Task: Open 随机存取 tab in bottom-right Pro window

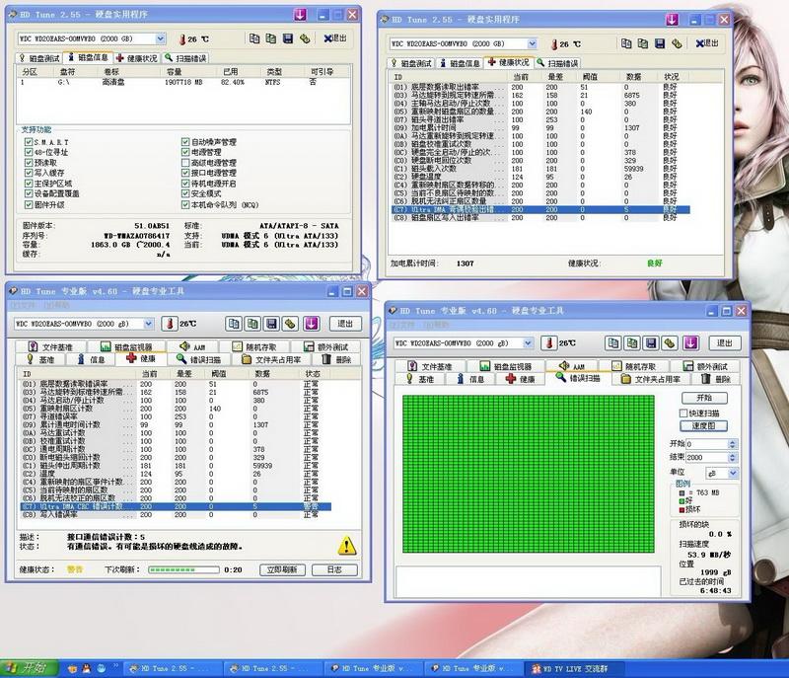Action: click(635, 366)
